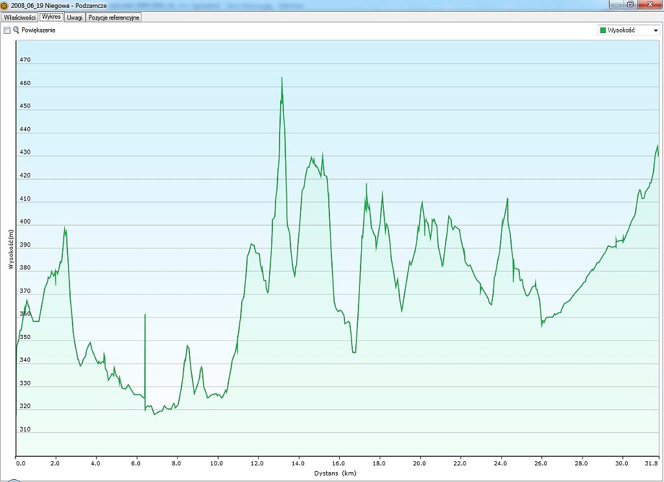Screen dimensions: 664x482
Task: Click the highest elevation peak near 13 km
Action: click(x=281, y=78)
